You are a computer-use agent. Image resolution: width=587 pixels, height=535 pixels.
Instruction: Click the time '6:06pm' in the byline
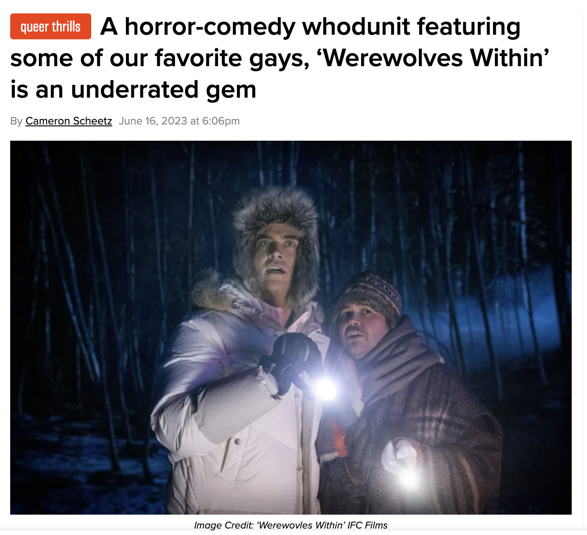(x=221, y=121)
